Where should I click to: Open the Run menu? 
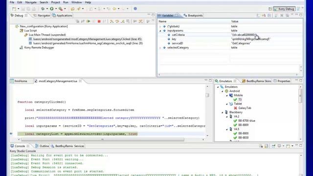[66, 2]
